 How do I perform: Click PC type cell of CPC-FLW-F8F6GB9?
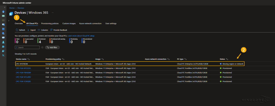click(192, 73)
